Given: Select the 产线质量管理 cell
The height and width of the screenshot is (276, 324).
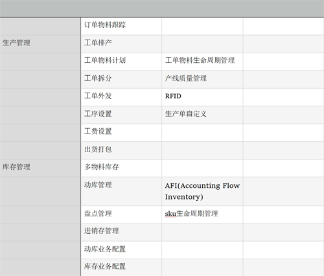Looking at the screenshot, I should (x=202, y=80).
